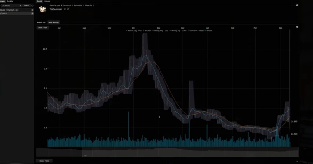
Task: Open the chart settings gear icon
Action: (297, 27)
